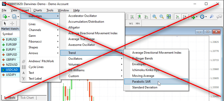This screenshot has height=101, width=224.
Task: Open the Indicators list toolbar icon
Action: [193, 17]
